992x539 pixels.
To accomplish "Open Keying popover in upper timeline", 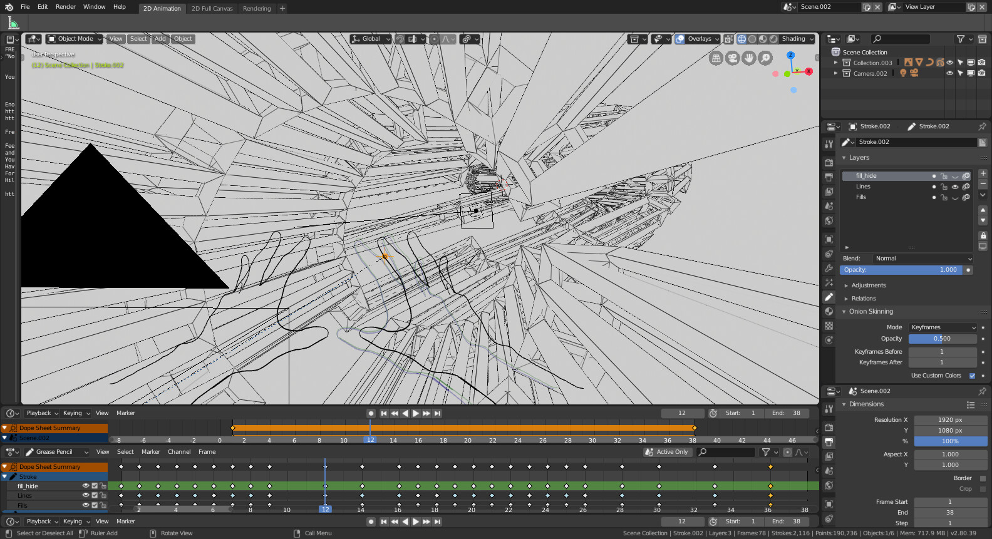I will click(76, 413).
